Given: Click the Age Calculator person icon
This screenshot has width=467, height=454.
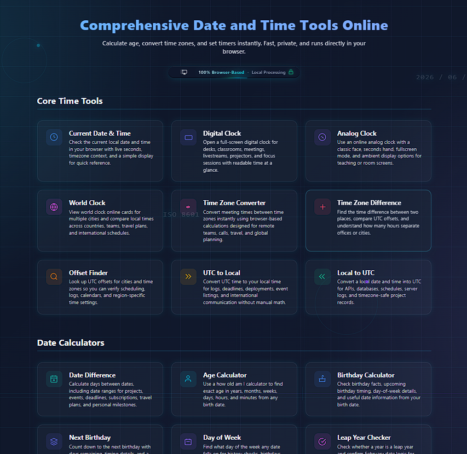Looking at the screenshot, I should pyautogui.click(x=188, y=379).
